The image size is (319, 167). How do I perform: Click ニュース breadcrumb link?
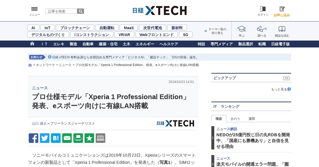tap(65, 65)
